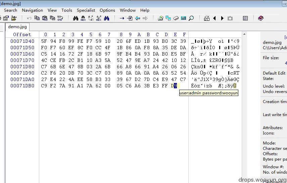Click the purple Help book icon
The image size is (287, 183).
pos(260,18)
